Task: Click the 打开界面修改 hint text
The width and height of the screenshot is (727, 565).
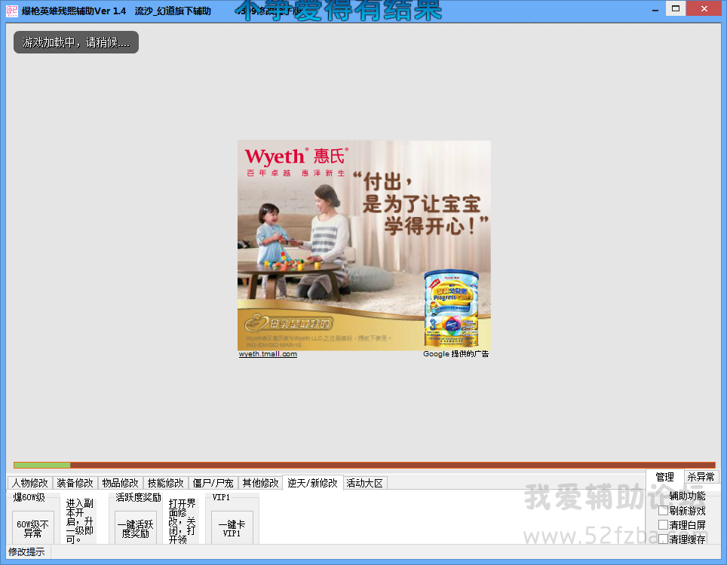Action: 183,521
